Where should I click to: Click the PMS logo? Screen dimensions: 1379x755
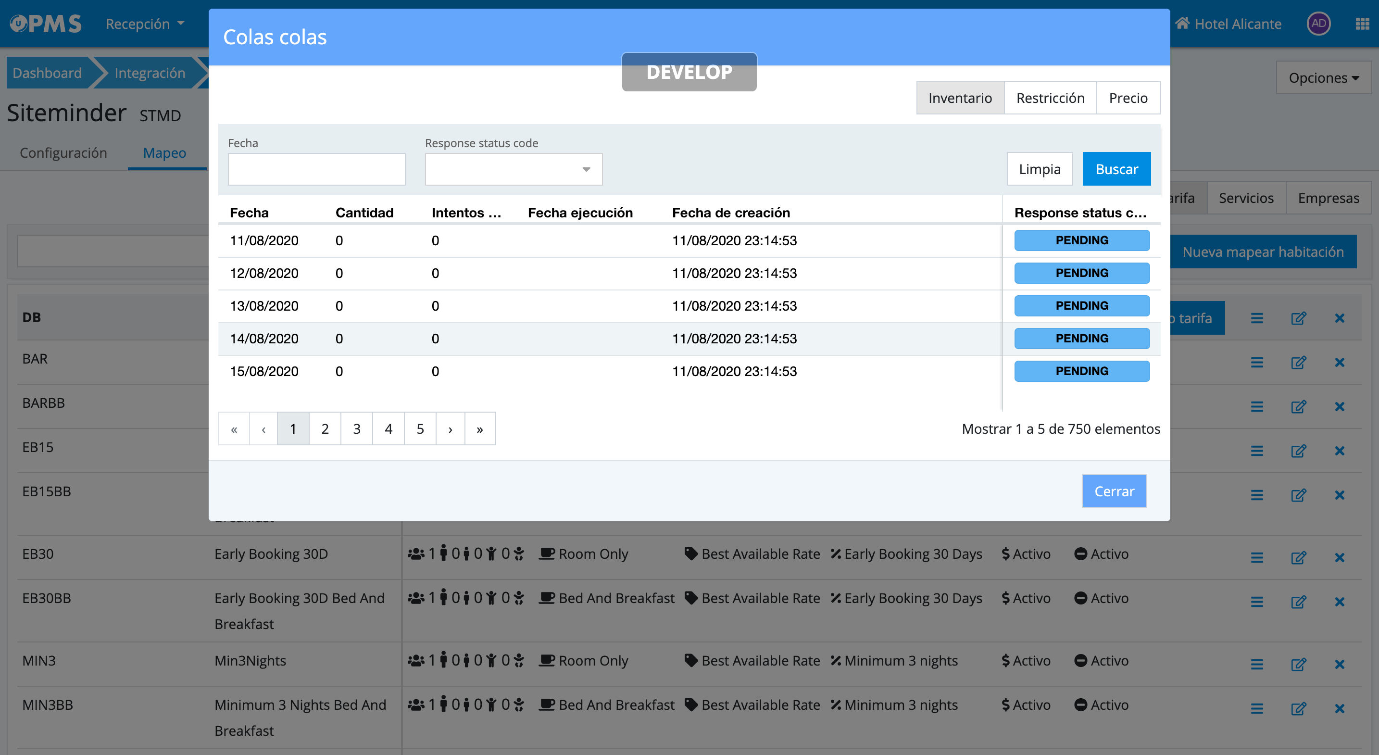(x=46, y=24)
